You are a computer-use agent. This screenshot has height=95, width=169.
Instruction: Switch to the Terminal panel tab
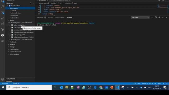click(x=69, y=17)
